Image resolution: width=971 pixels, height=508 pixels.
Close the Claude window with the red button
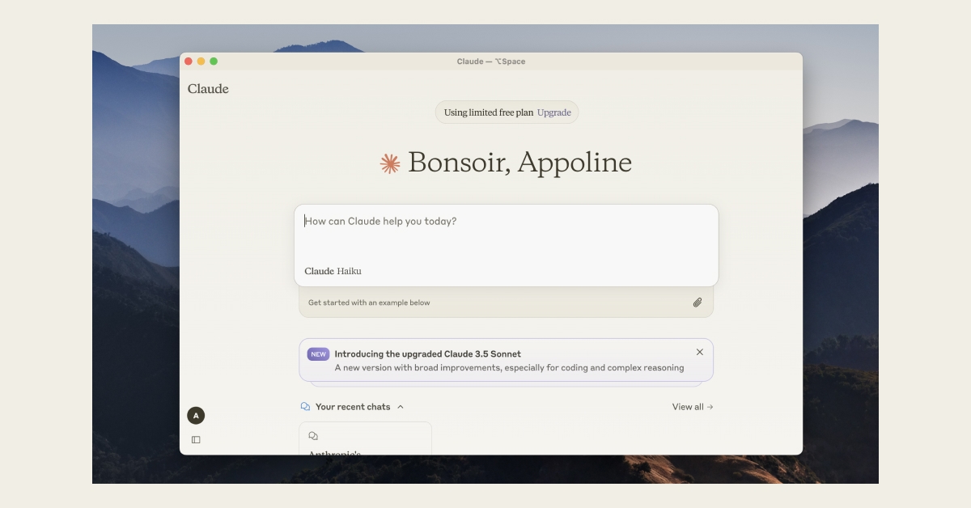pos(189,61)
